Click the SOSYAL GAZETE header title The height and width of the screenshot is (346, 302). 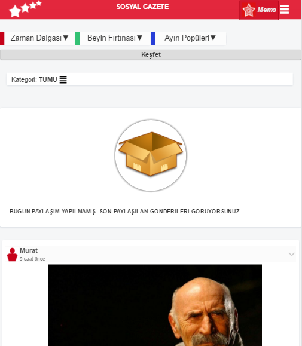point(142,7)
